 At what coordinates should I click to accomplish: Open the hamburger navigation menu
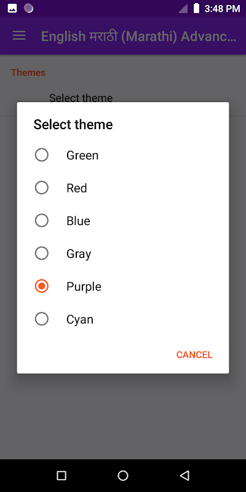(19, 36)
